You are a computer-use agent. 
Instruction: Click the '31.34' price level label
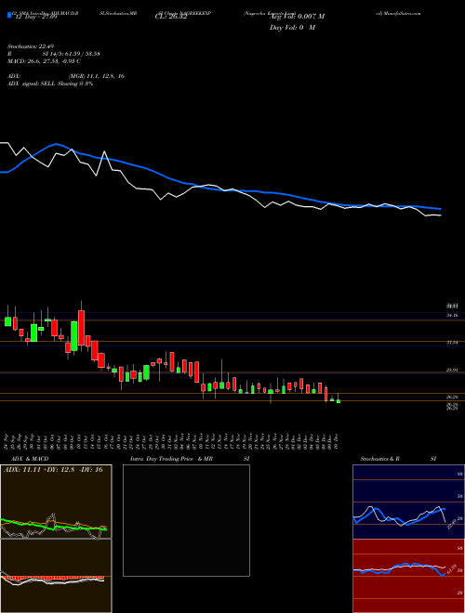pos(453,342)
